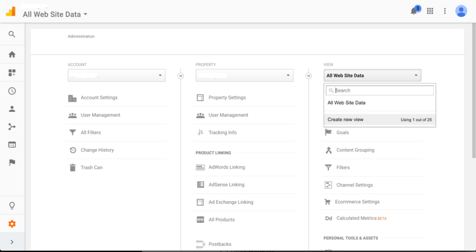Open Customization dashboards icon in sidebar
This screenshot has height=252, width=476.
[x=12, y=73]
